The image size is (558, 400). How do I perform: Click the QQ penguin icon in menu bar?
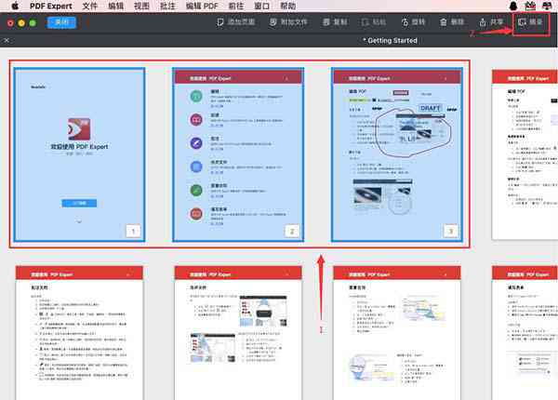pos(513,6)
